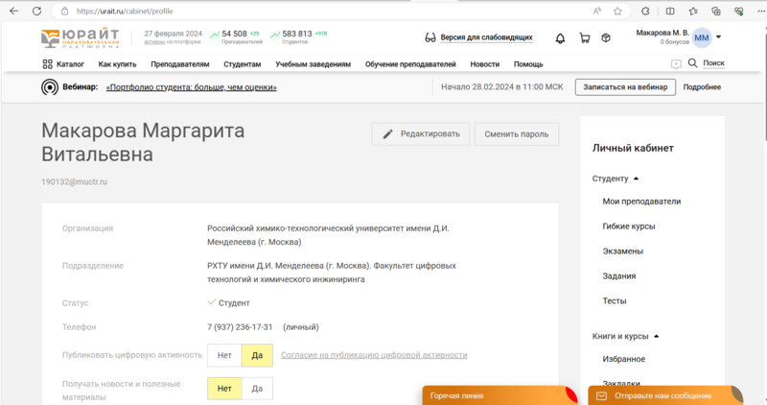The height and width of the screenshot is (405, 767).
Task: Click the pencil icon on Редактировать
Action: coord(388,134)
